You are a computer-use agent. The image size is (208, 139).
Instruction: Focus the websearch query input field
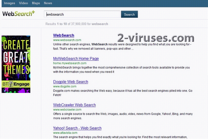tap(83, 14)
